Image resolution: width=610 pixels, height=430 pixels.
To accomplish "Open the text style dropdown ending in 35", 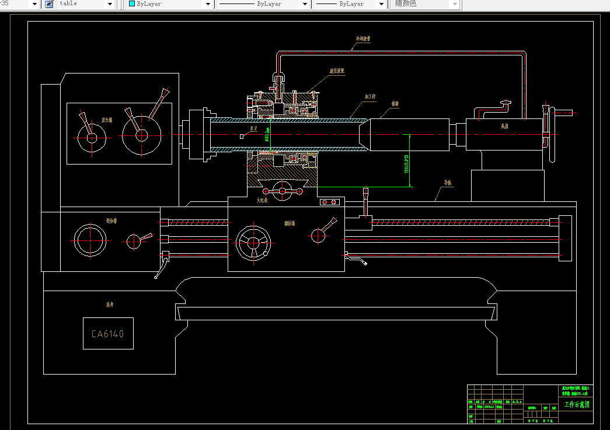I will click(x=33, y=4).
